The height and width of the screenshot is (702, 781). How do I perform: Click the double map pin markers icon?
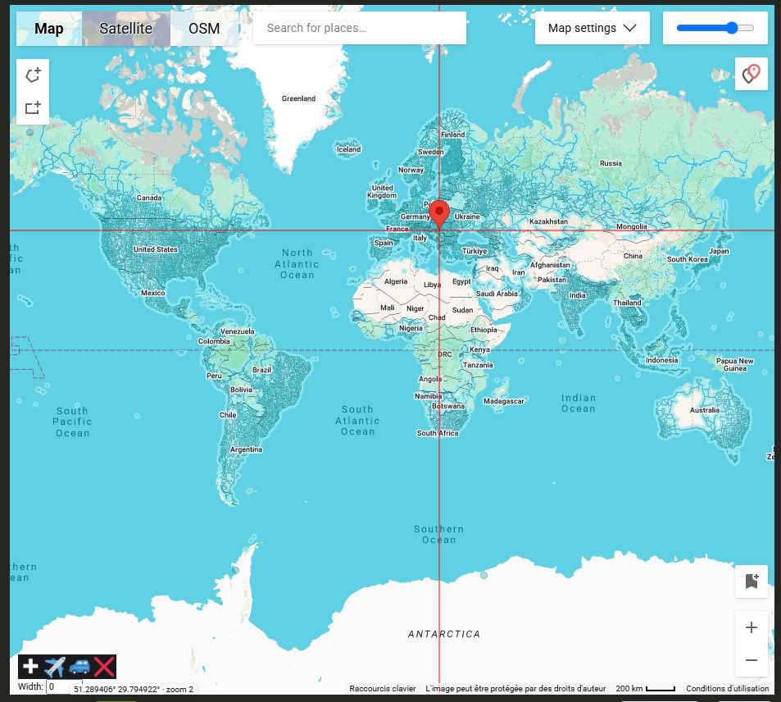(x=751, y=74)
